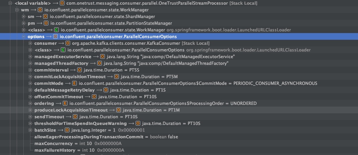Expand the produceLockAcquisitionTimeout node

(30, 110)
